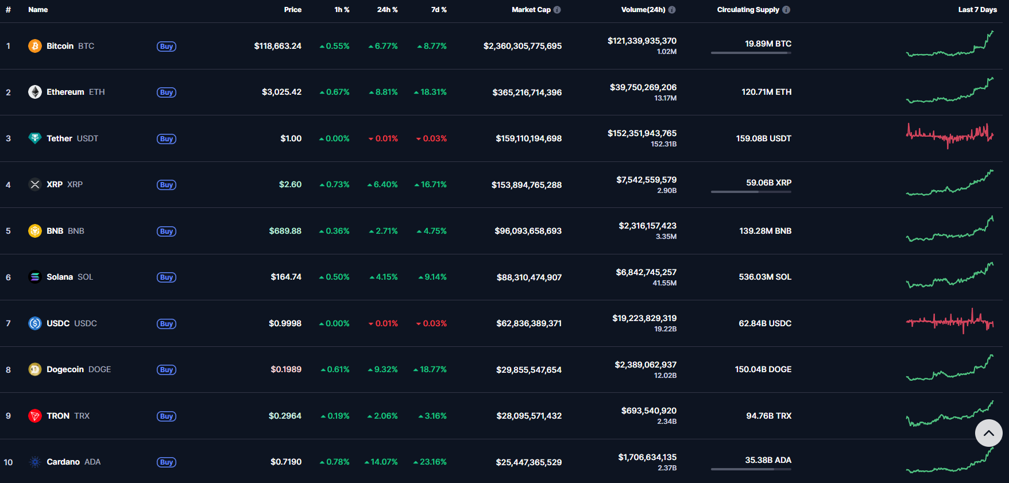1009x483 pixels.
Task: Click Buy button for BNB
Action: point(167,231)
